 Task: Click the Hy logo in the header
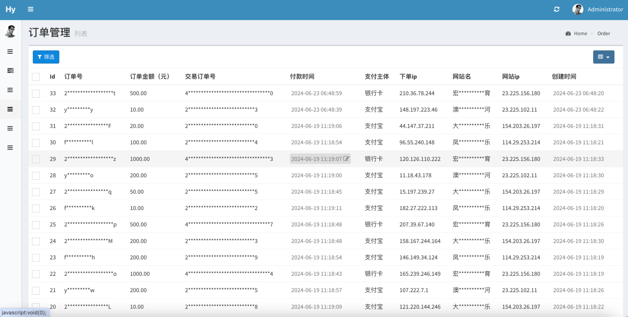[x=10, y=9]
